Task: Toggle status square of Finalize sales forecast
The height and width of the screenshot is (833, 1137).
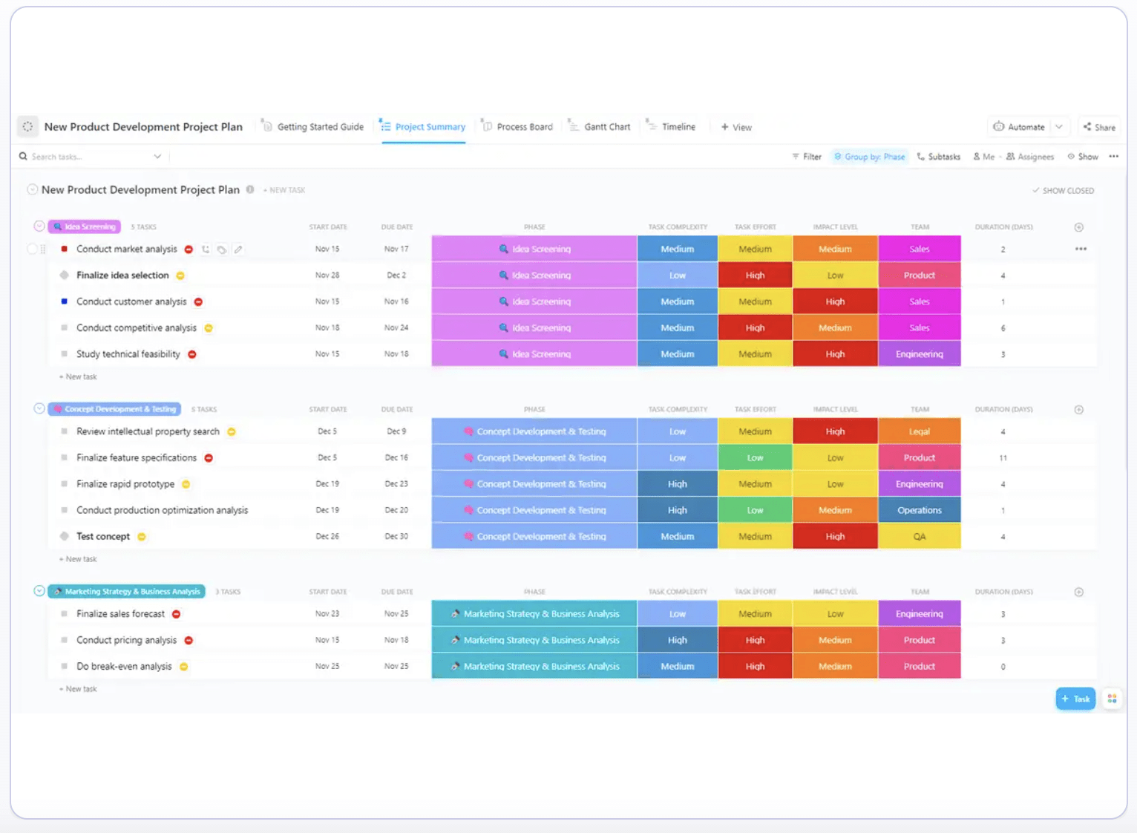Action: (x=65, y=614)
